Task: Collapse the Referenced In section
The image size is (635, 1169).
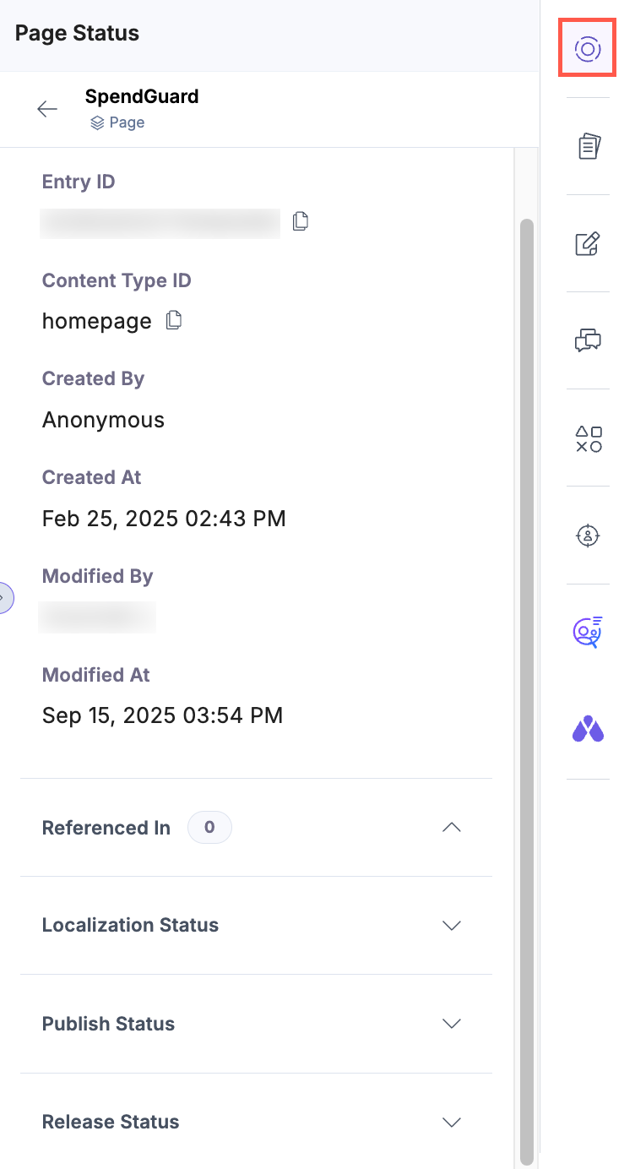Action: click(x=451, y=828)
